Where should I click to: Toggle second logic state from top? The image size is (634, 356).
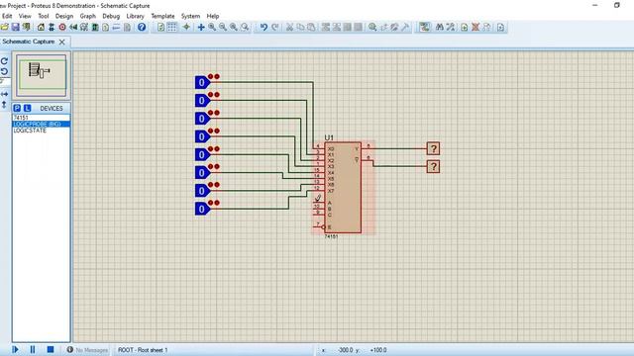pos(202,100)
